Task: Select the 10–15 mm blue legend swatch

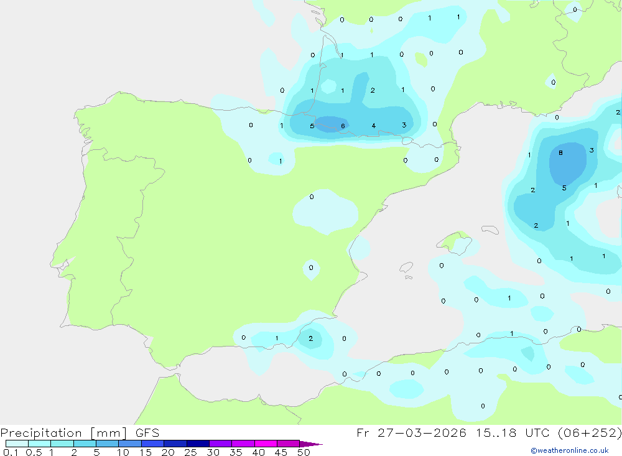Action: [130, 444]
